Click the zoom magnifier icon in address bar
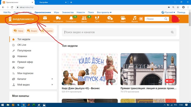Viewport: 191px width, 107px height. [x=173, y=7]
